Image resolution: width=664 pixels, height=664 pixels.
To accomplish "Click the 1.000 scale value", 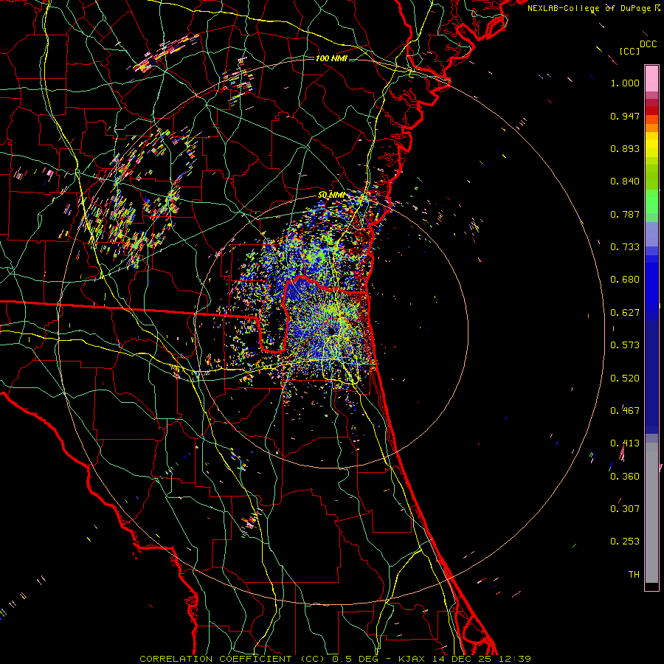I will (x=625, y=83).
